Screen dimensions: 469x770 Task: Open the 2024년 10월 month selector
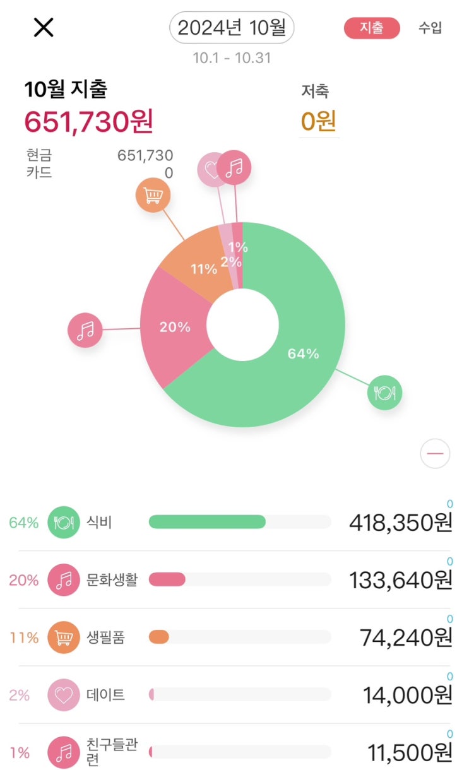click(232, 28)
